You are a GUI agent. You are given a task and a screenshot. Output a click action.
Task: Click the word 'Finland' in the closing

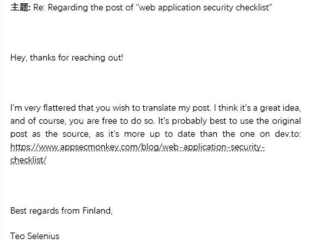pos(98,211)
